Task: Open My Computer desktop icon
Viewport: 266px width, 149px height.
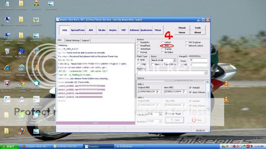Action: point(7,21)
